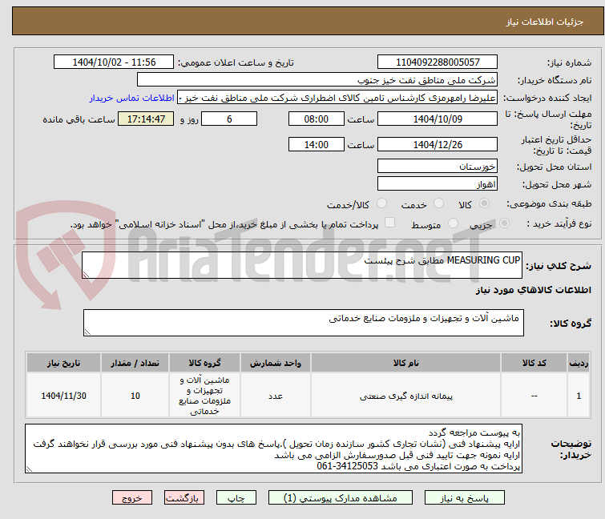Click the need date cell 1404/11/30
Viewport: 605px width, 519px height.
click(63, 396)
